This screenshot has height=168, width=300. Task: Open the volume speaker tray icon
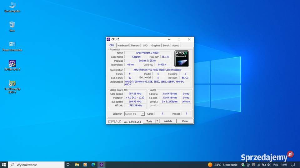click(x=269, y=165)
